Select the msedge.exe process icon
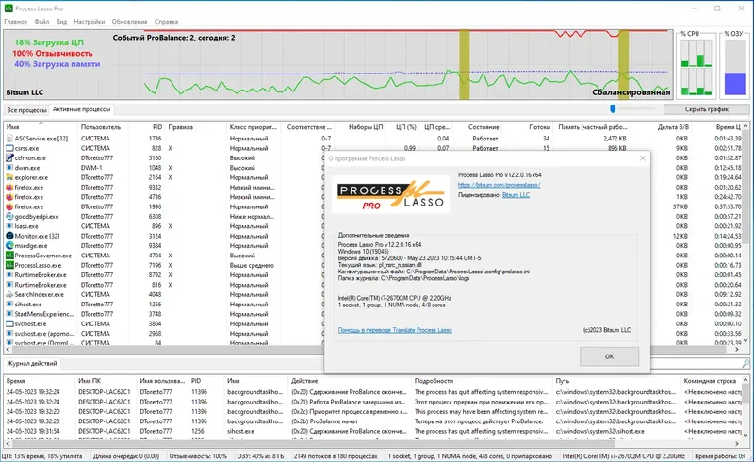Image resolution: width=754 pixels, height=462 pixels. [9, 245]
